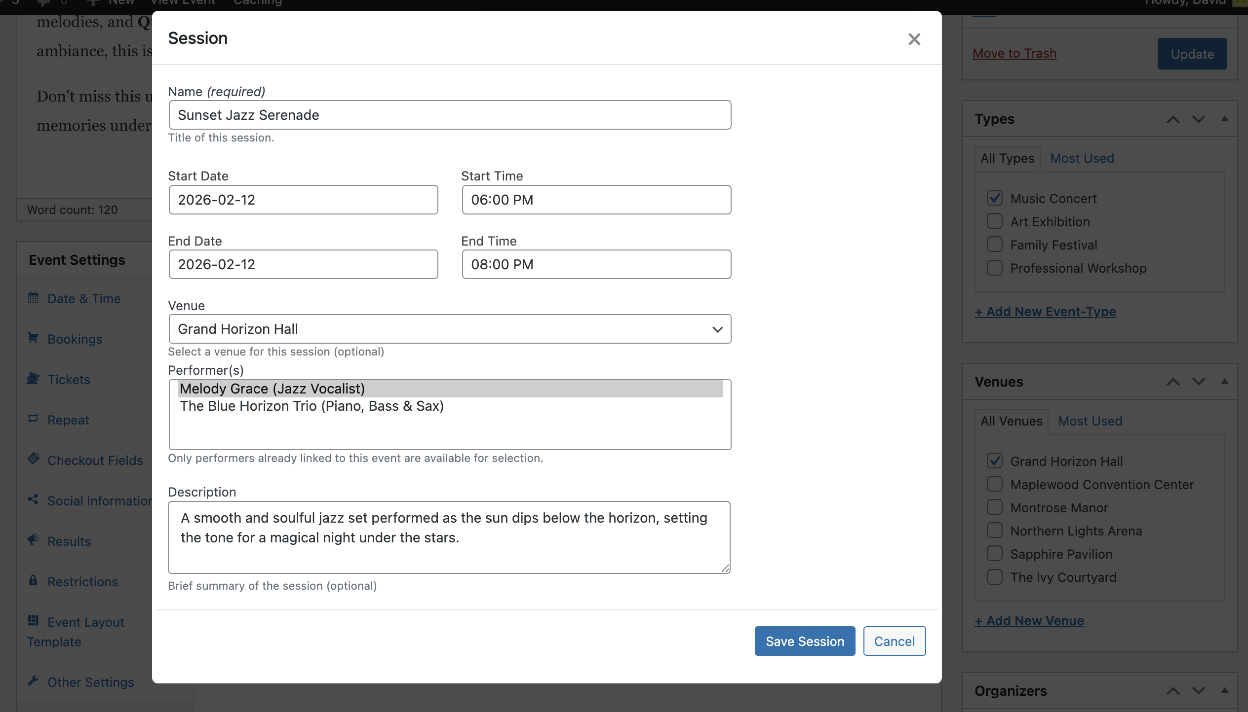Click the Checkout Fields tag icon
The image size is (1248, 712).
[33, 459]
